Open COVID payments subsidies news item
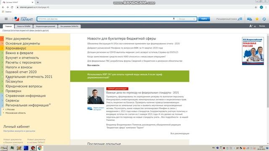 click(133, 52)
